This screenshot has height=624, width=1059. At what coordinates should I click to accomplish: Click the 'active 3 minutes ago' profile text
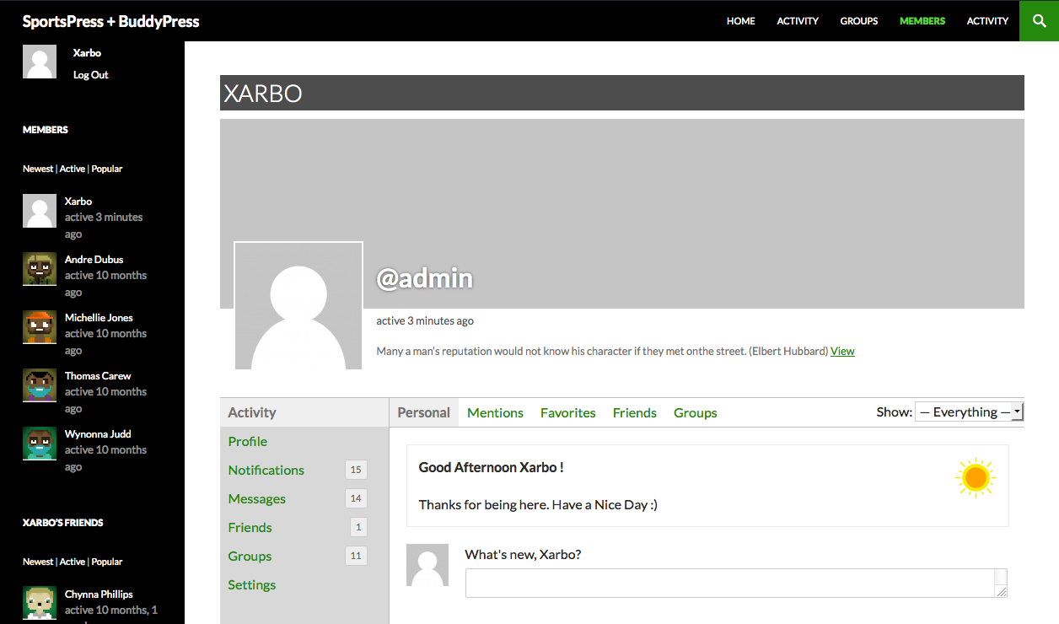pyautogui.click(x=425, y=320)
